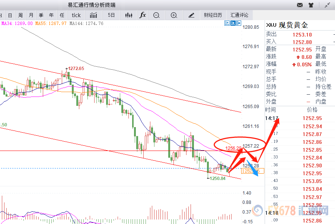The width and height of the screenshot is (335, 224).
Task: Click the first blue chart-scroll icon
Action: (227, 23)
